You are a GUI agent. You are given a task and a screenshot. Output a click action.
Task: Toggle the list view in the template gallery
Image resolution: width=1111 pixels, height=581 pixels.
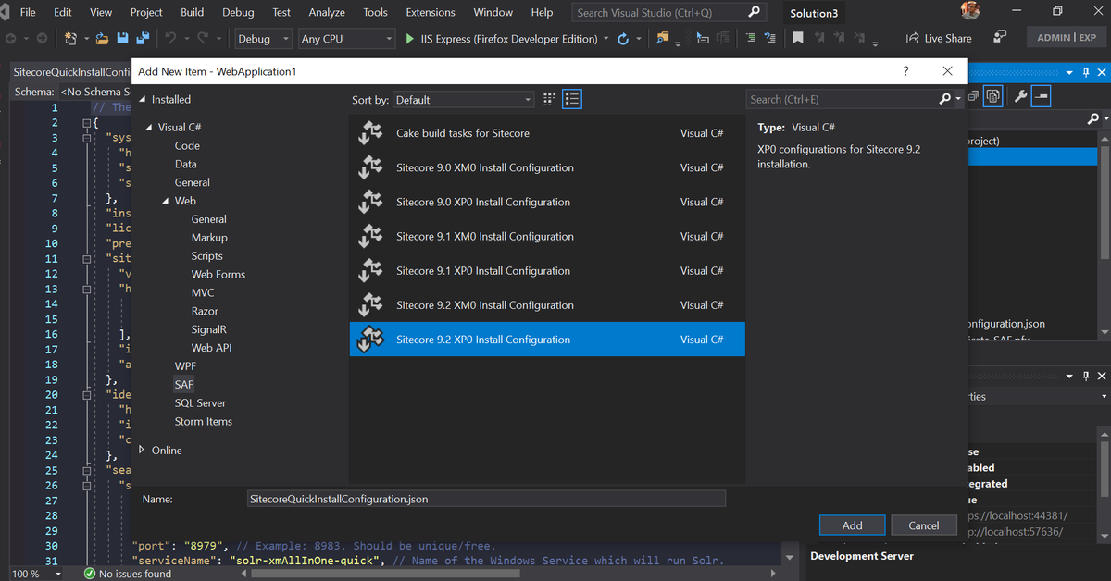tap(572, 99)
